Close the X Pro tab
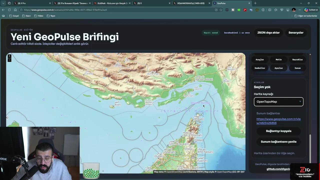 [x=50, y=3]
